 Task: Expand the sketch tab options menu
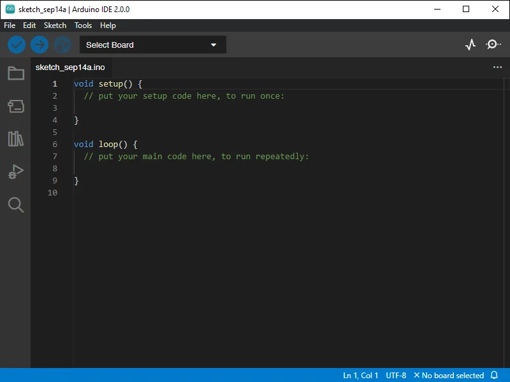click(497, 67)
